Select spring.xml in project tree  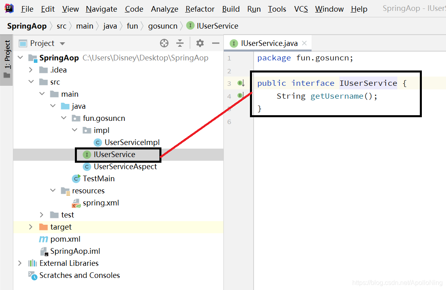[101, 203]
